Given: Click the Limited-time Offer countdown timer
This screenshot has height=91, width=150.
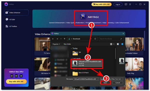Looking at the screenshot, I should [x=16, y=76].
